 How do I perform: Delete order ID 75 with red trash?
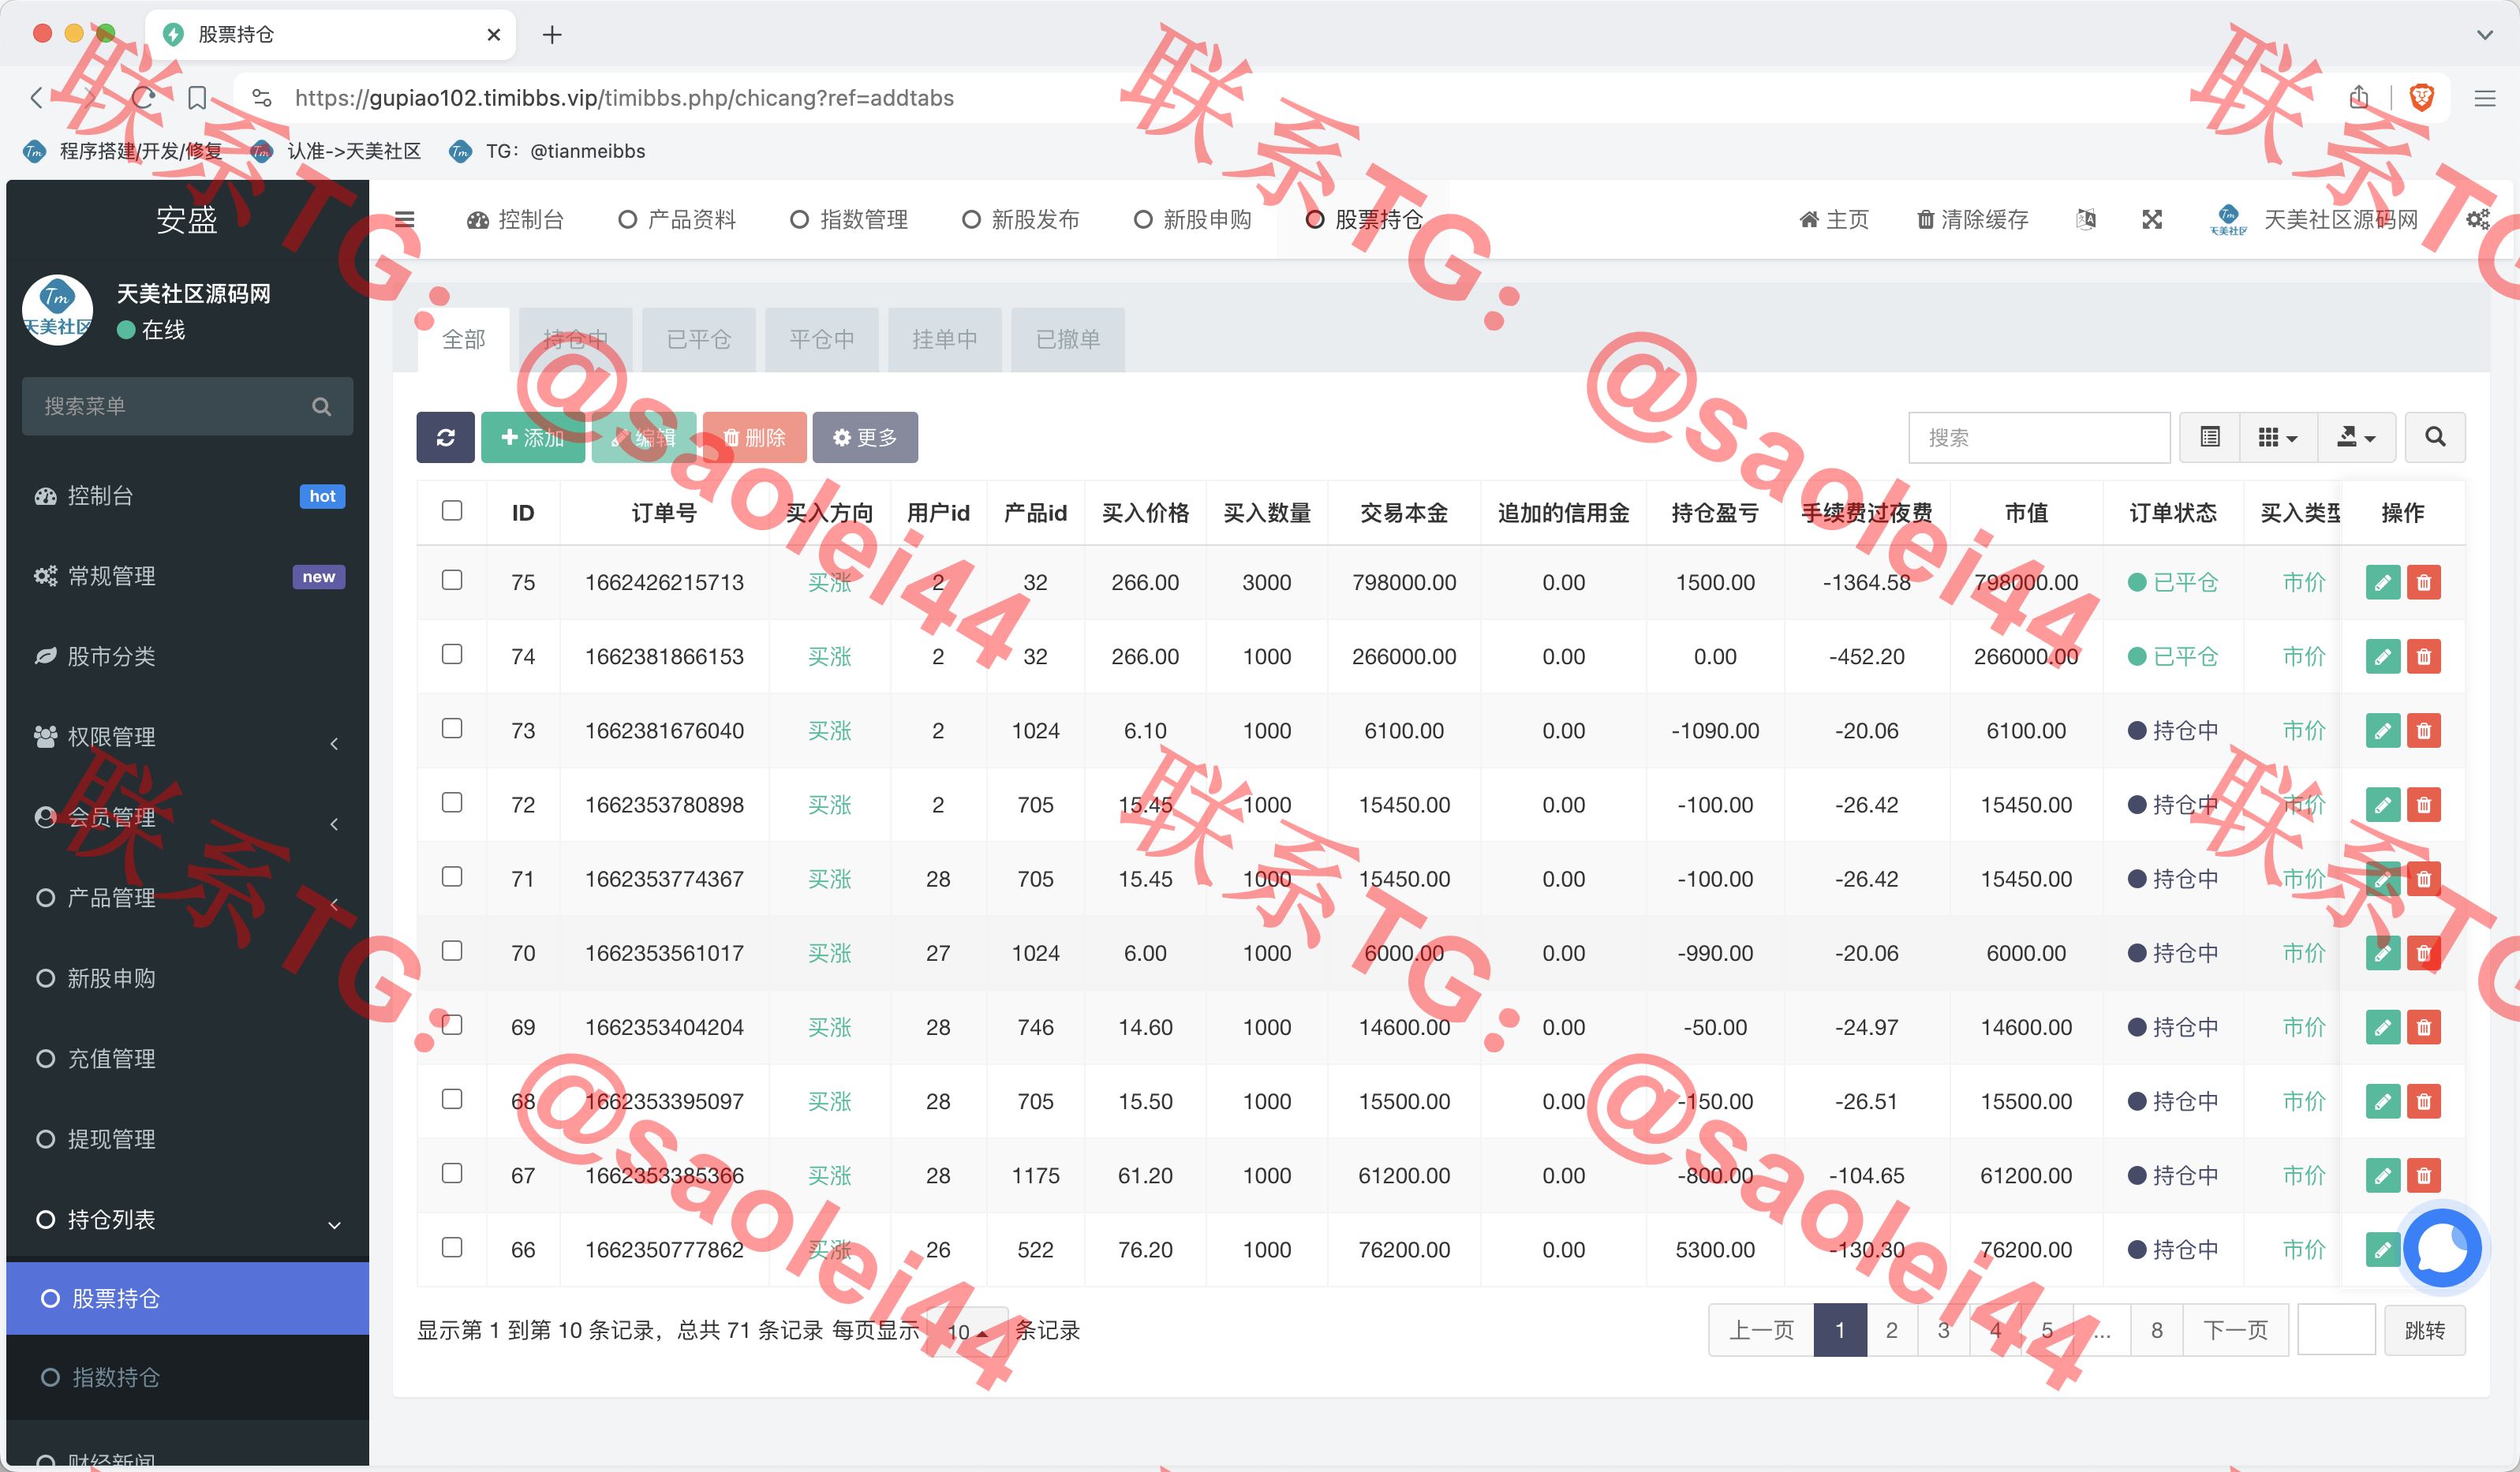click(2424, 582)
